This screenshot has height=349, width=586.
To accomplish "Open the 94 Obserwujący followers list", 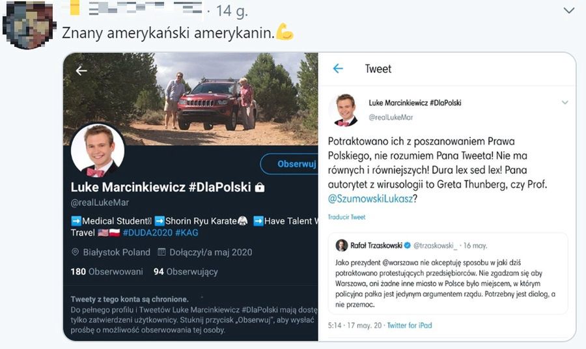I will tap(186, 272).
